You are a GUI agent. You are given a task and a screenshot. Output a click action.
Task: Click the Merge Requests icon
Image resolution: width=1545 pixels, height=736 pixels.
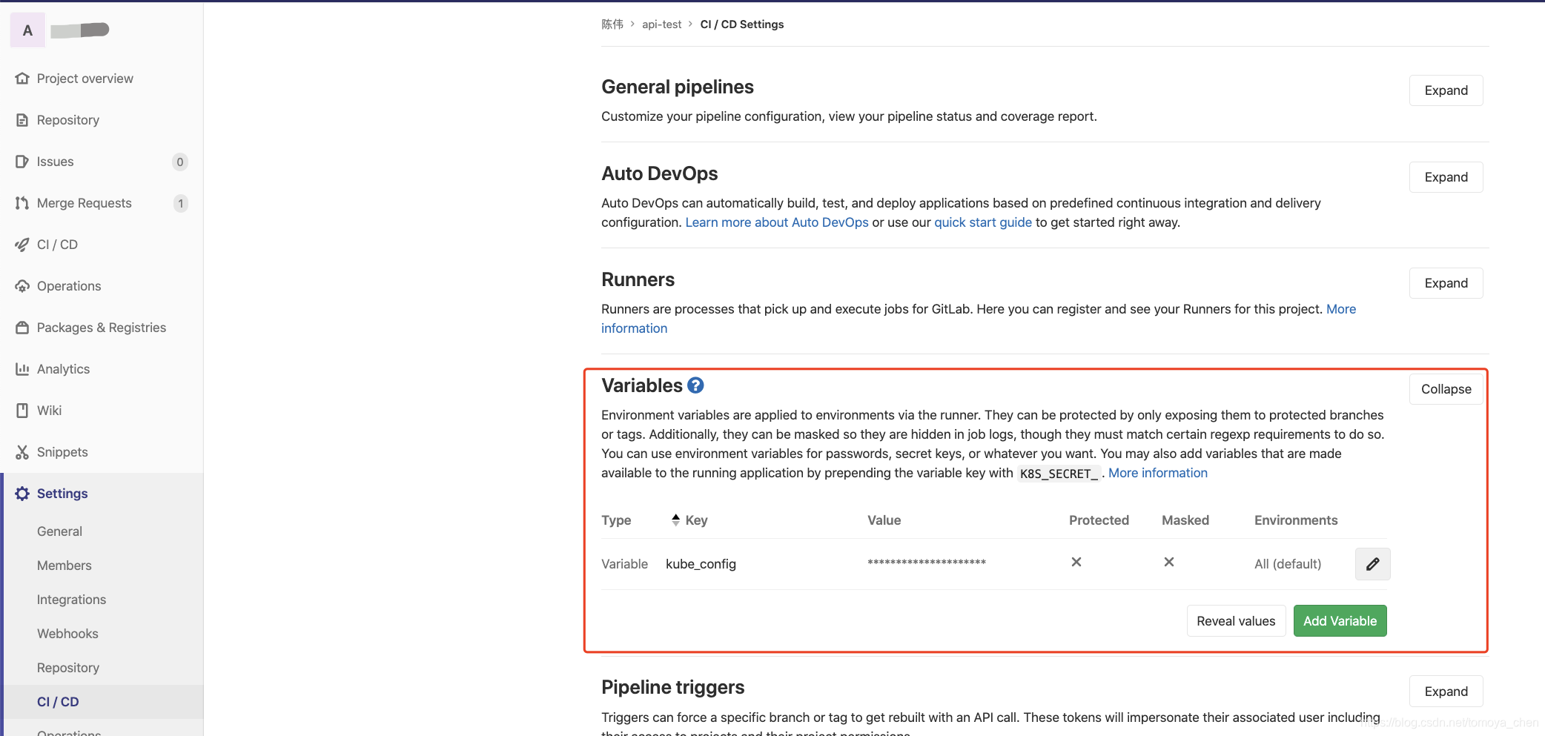22,203
